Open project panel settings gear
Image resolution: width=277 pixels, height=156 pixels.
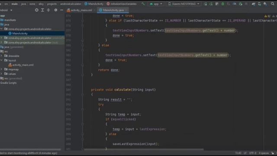coord(56,10)
